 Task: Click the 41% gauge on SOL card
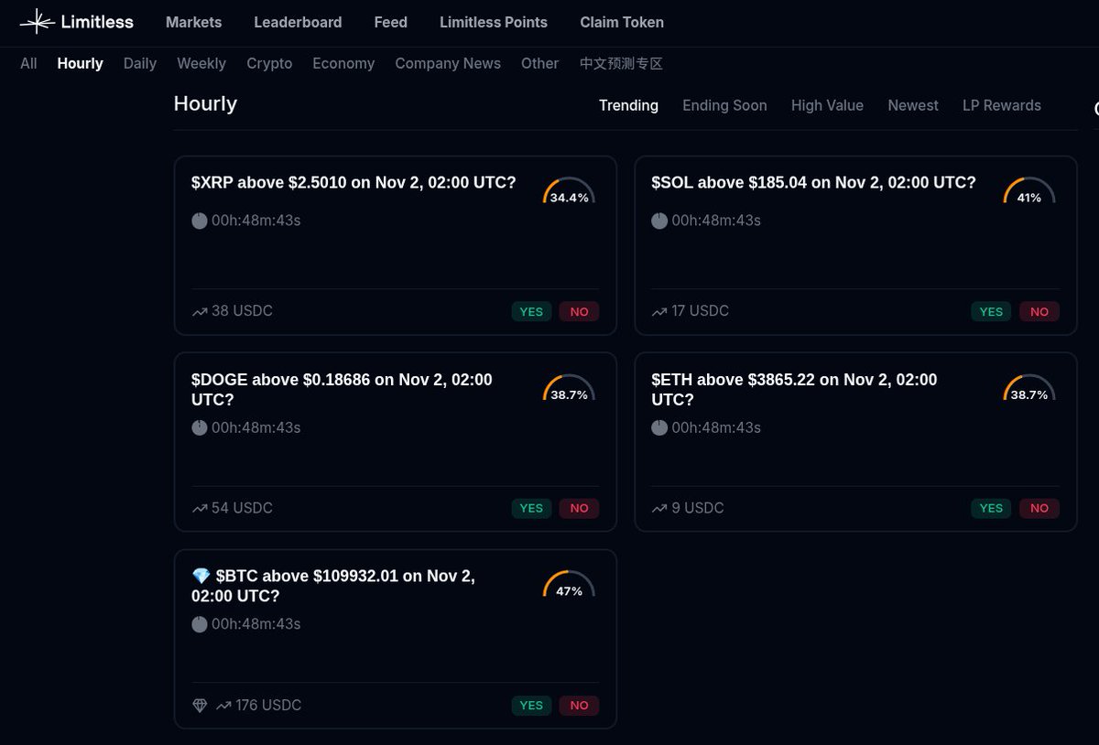point(1029,192)
